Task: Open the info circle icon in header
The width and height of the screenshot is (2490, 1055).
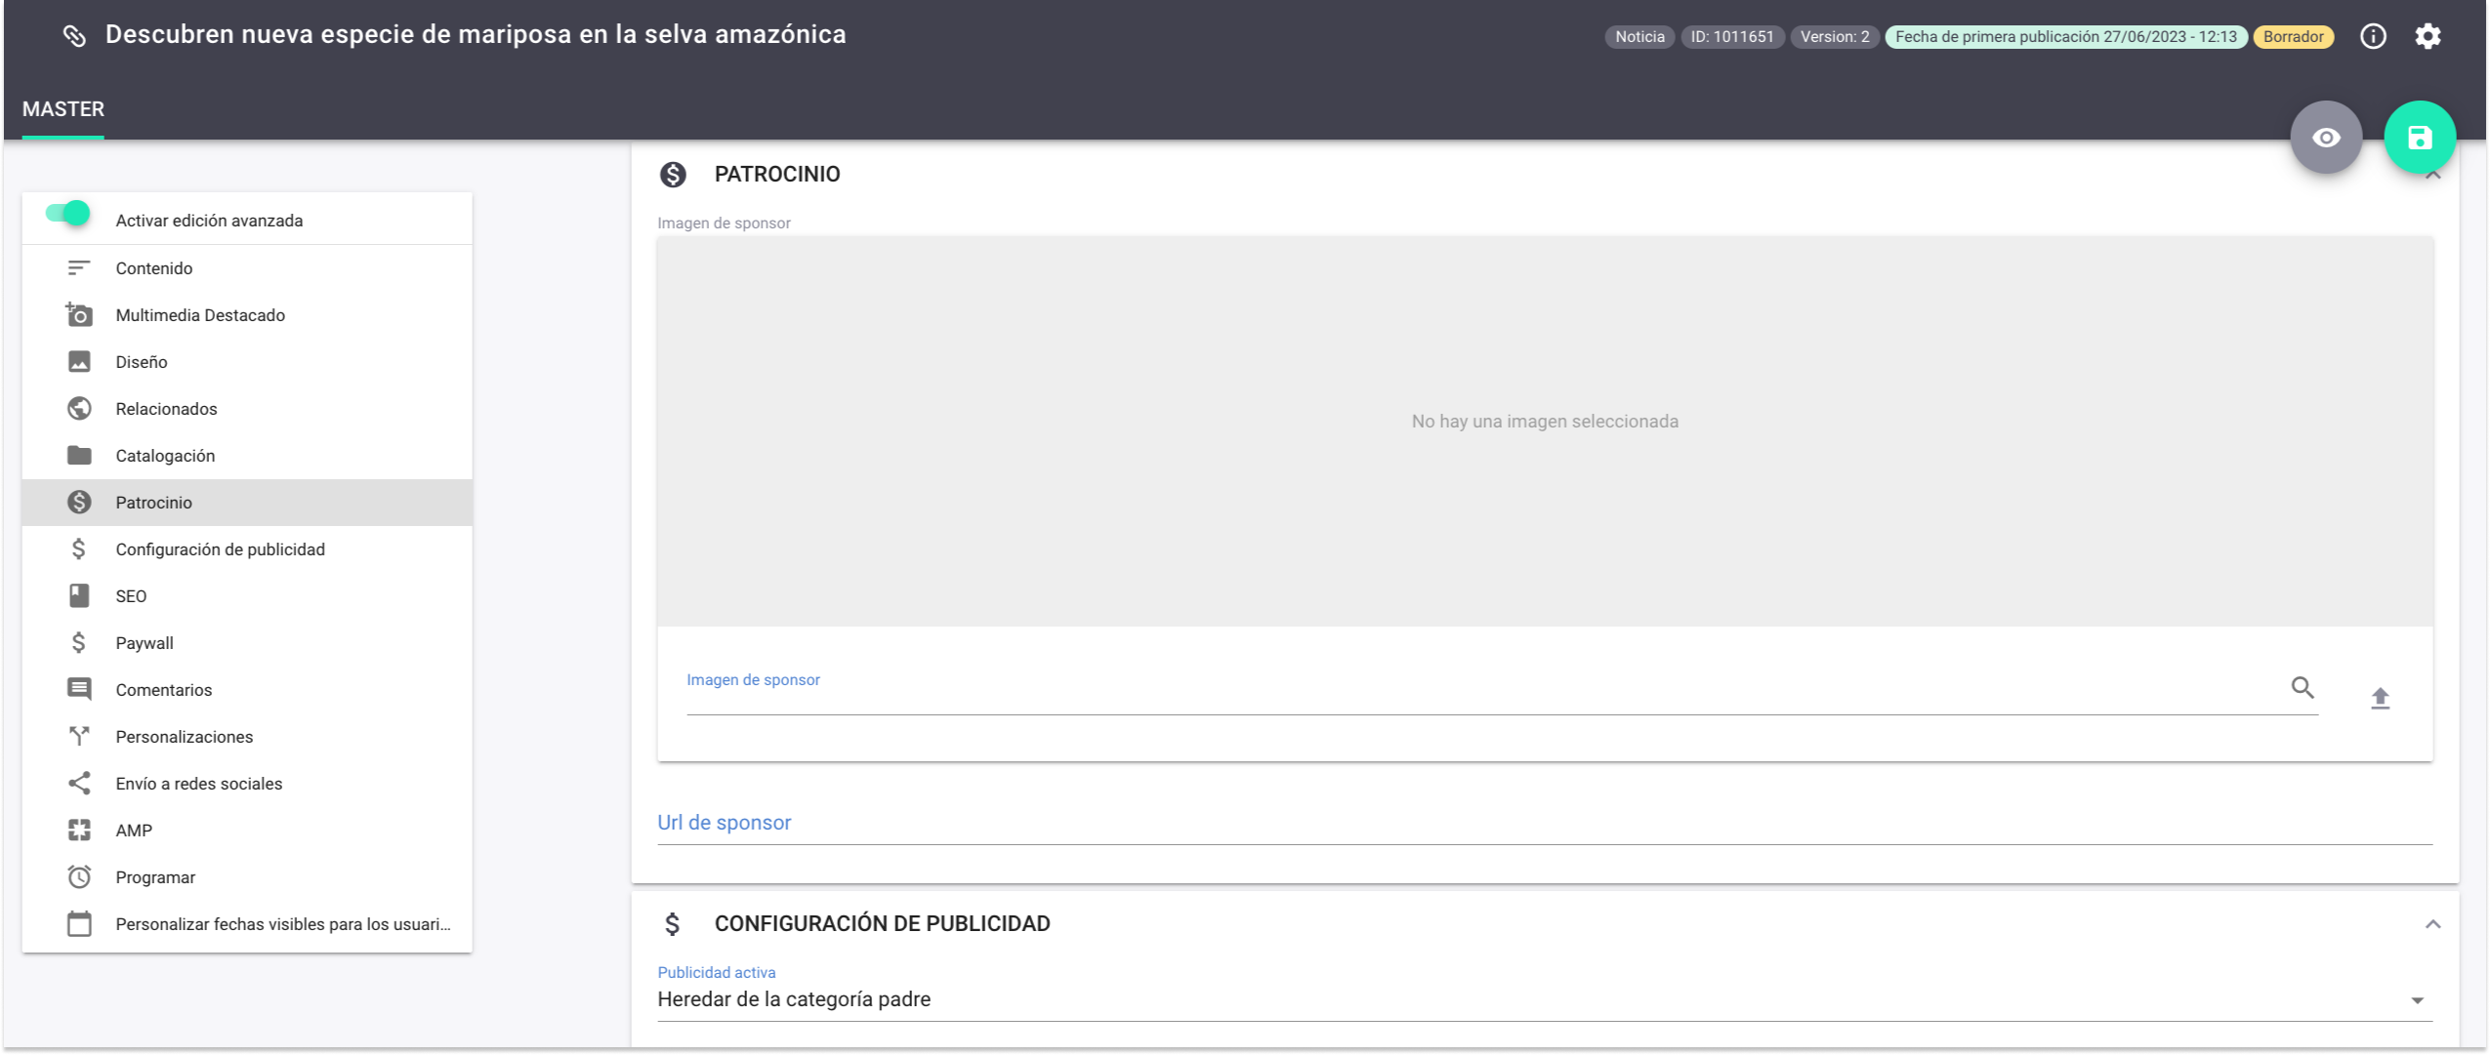Action: [2373, 36]
